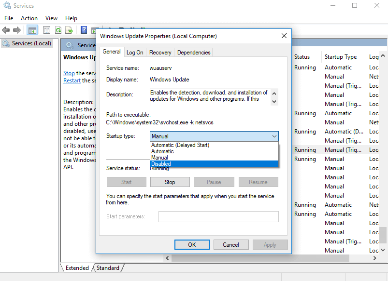Click the greyed Apply button

(x=270, y=245)
